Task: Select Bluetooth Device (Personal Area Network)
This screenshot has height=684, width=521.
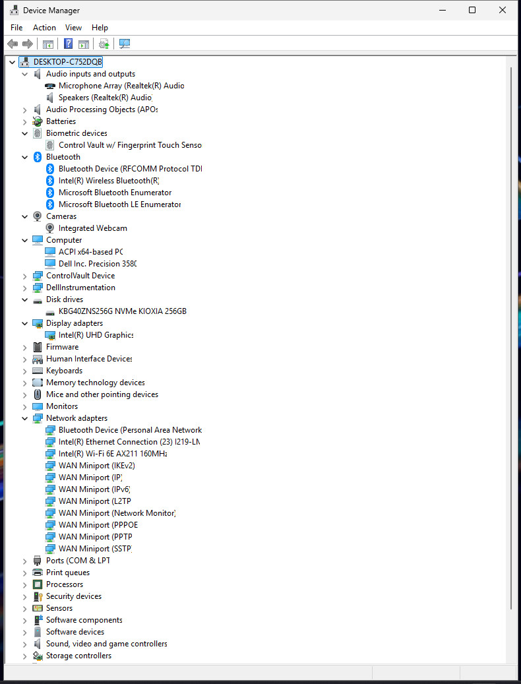Action: coord(131,430)
